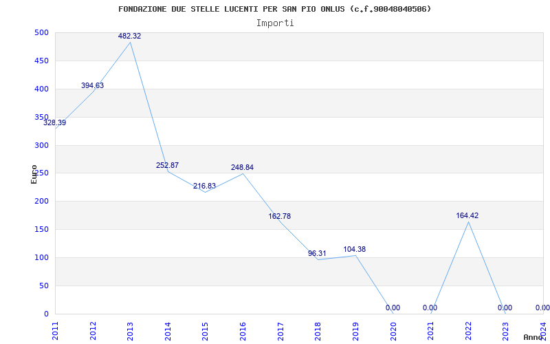This screenshot has height=344, width=550.
Task: Click the Anno axis label
Action: pyautogui.click(x=533, y=337)
